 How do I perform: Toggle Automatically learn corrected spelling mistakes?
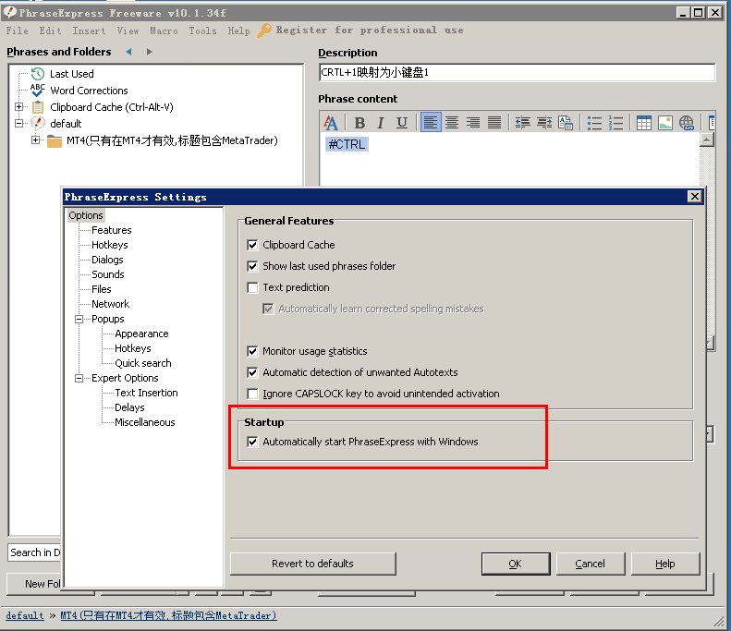point(268,309)
